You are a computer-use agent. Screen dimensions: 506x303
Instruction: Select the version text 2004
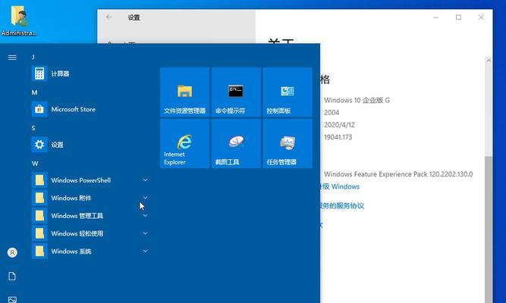pyautogui.click(x=332, y=113)
